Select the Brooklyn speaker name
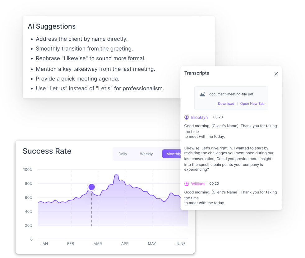The height and width of the screenshot is (258, 305). click(199, 117)
